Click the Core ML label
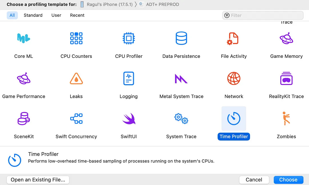Image resolution: width=309 pixels, height=185 pixels. (24, 56)
